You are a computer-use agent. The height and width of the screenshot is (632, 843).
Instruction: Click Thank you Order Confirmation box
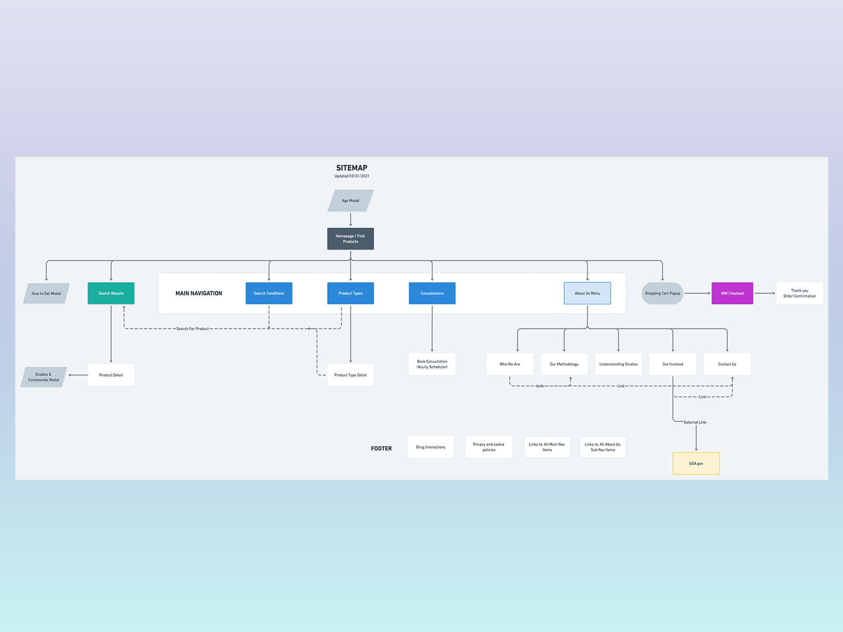(x=799, y=293)
